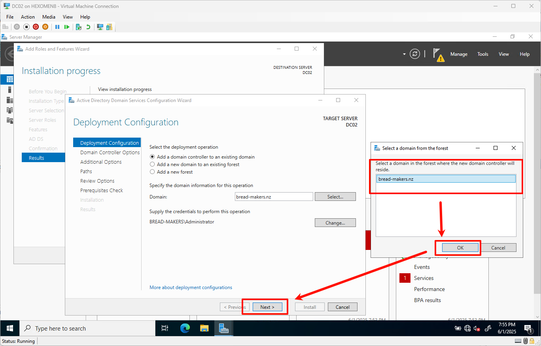Select Add a new domain to existing forest

[152, 164]
